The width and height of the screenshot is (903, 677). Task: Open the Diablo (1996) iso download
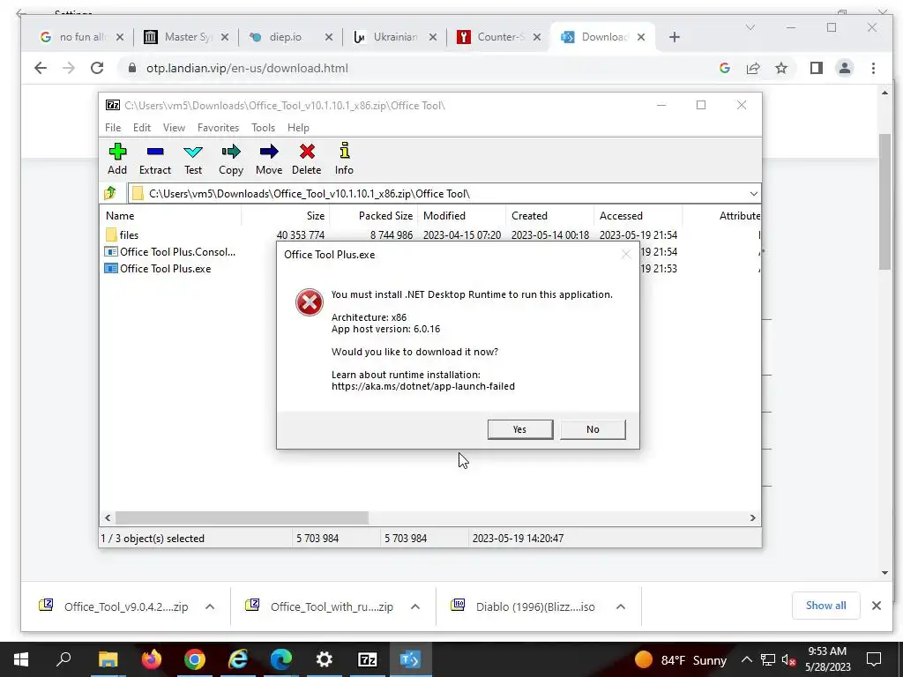click(x=524, y=606)
